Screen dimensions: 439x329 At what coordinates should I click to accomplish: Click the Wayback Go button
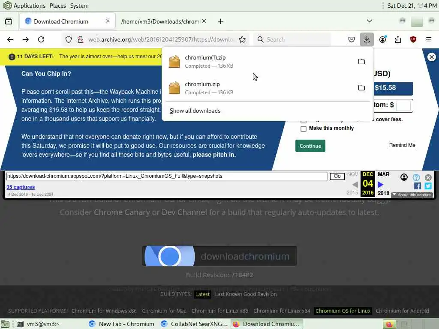(337, 176)
